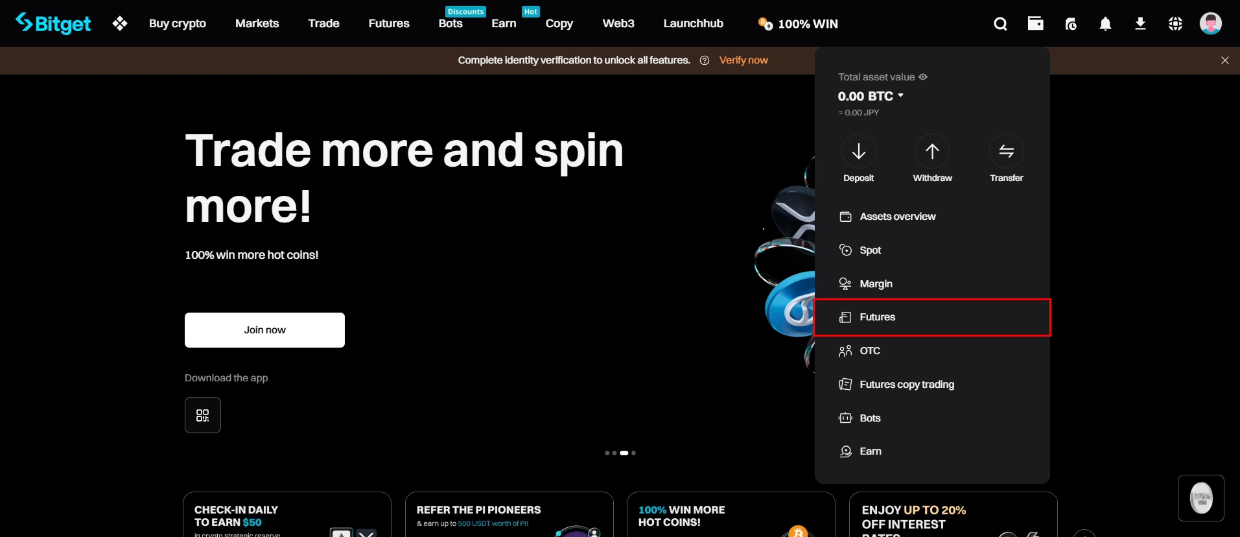This screenshot has height=537, width=1240.
Task: Select Futures account in wallet menu
Action: [932, 317]
